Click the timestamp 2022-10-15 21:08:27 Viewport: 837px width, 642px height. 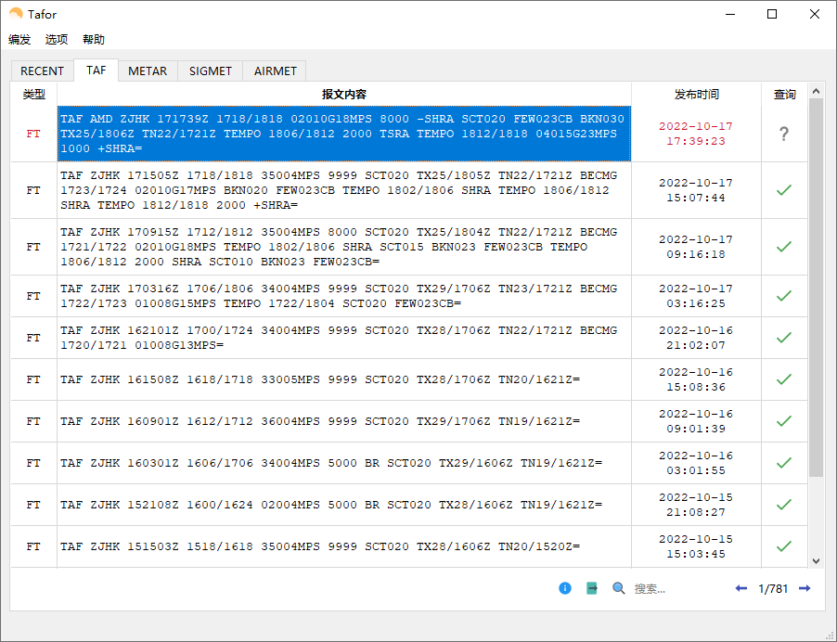[x=696, y=505]
